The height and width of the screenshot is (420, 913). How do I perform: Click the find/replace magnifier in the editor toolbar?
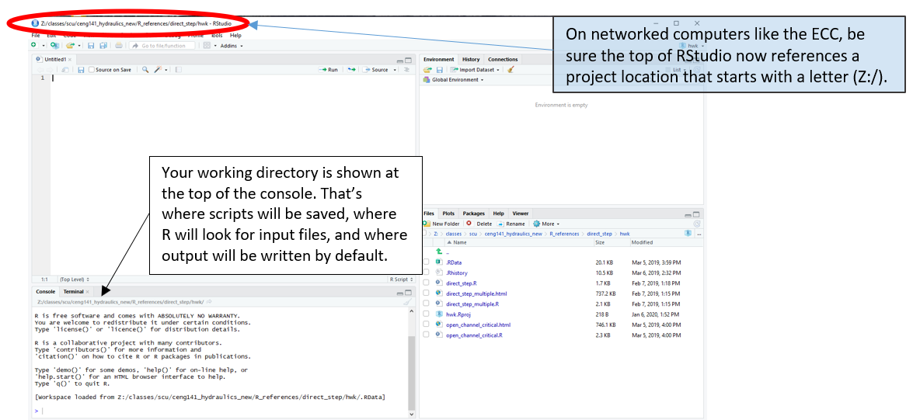[145, 70]
